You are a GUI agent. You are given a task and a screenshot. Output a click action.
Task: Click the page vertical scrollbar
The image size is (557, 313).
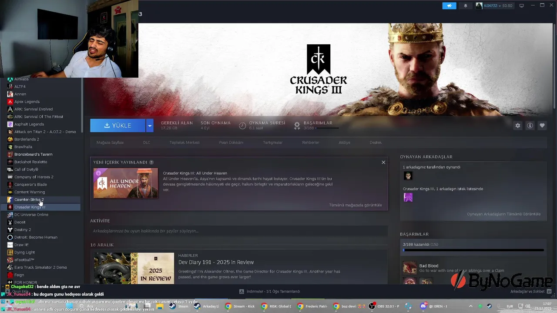pyautogui.click(x=554, y=65)
